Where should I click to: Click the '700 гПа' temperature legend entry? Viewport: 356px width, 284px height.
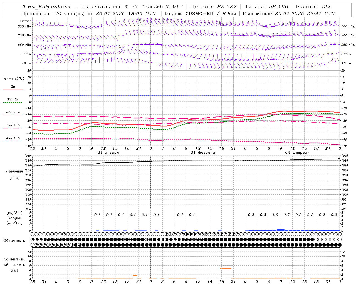point(13,125)
